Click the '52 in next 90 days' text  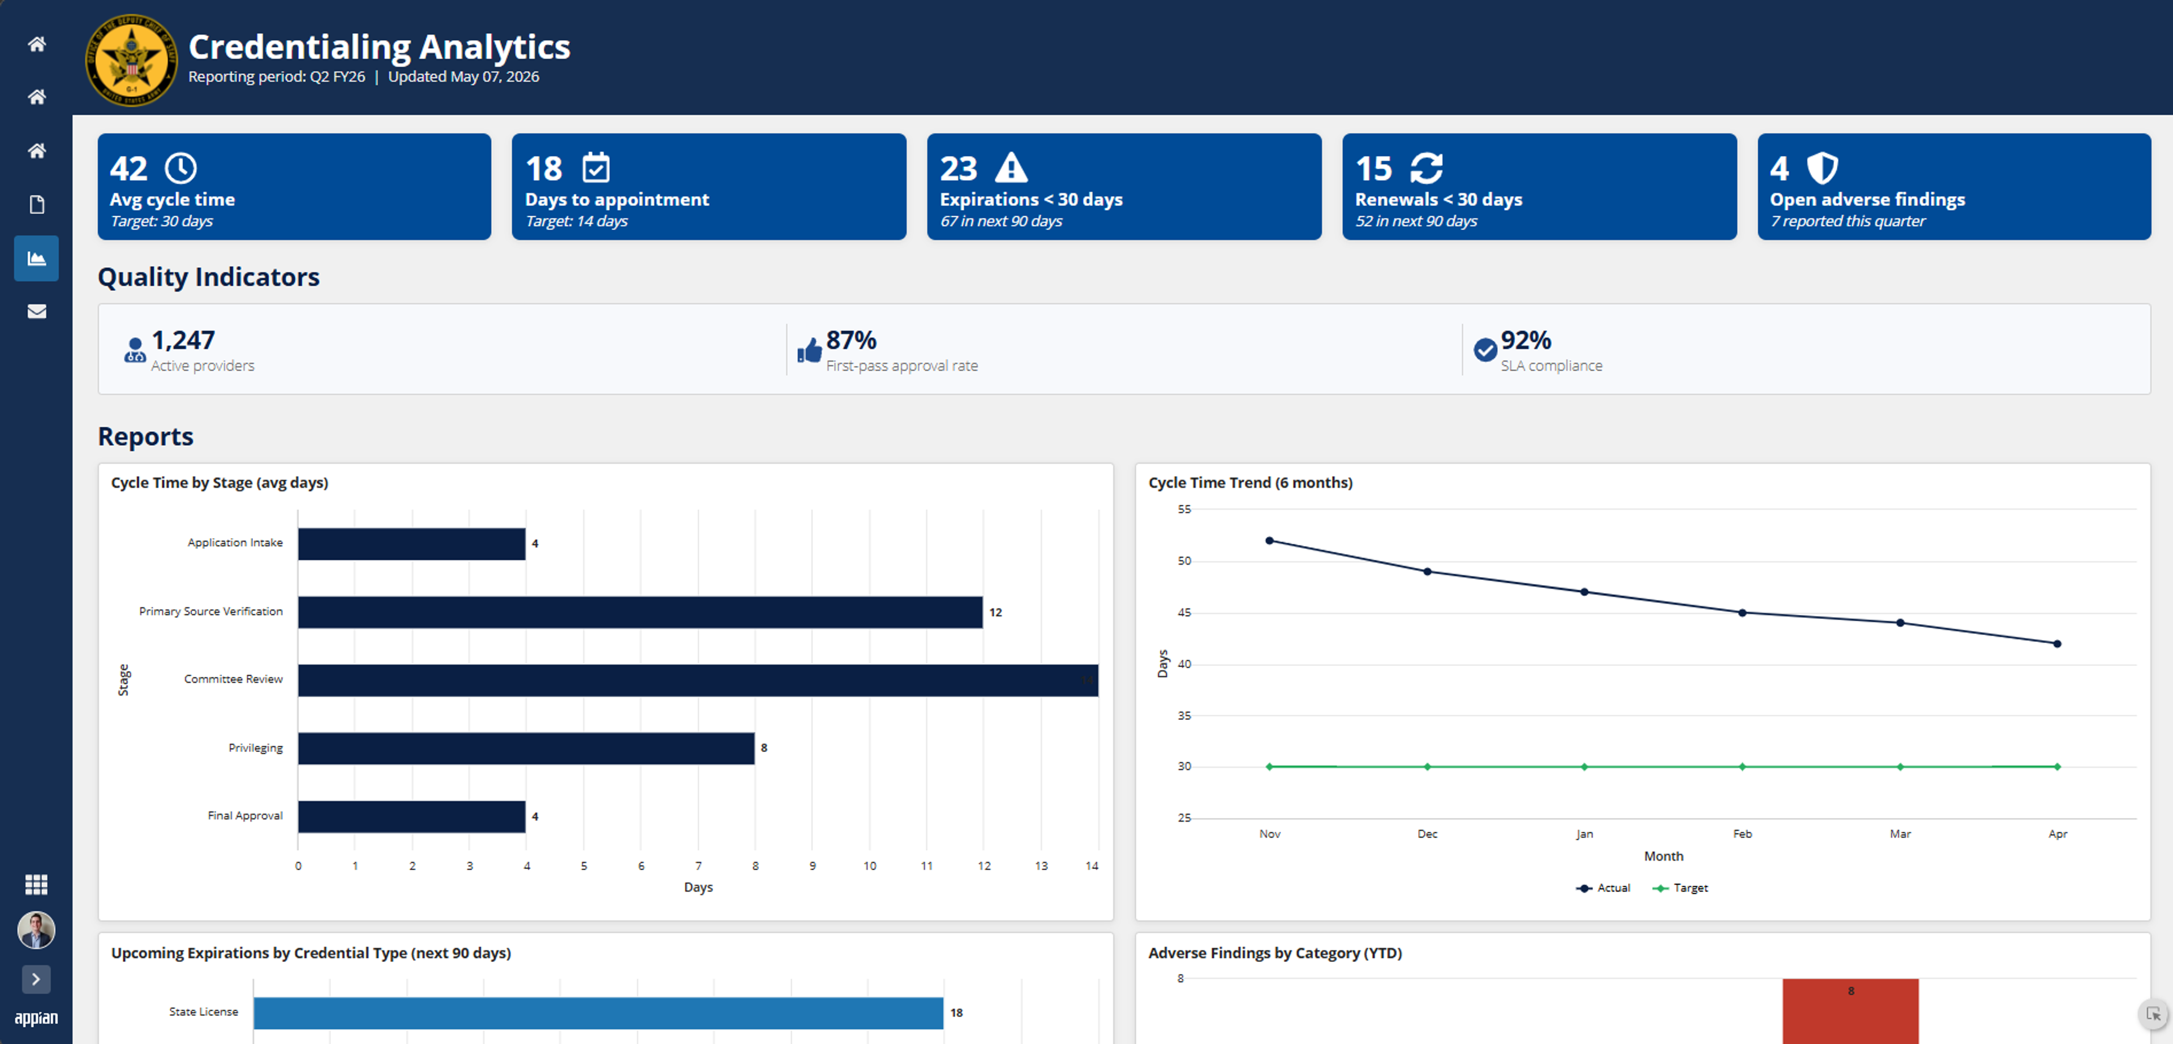coord(1416,221)
